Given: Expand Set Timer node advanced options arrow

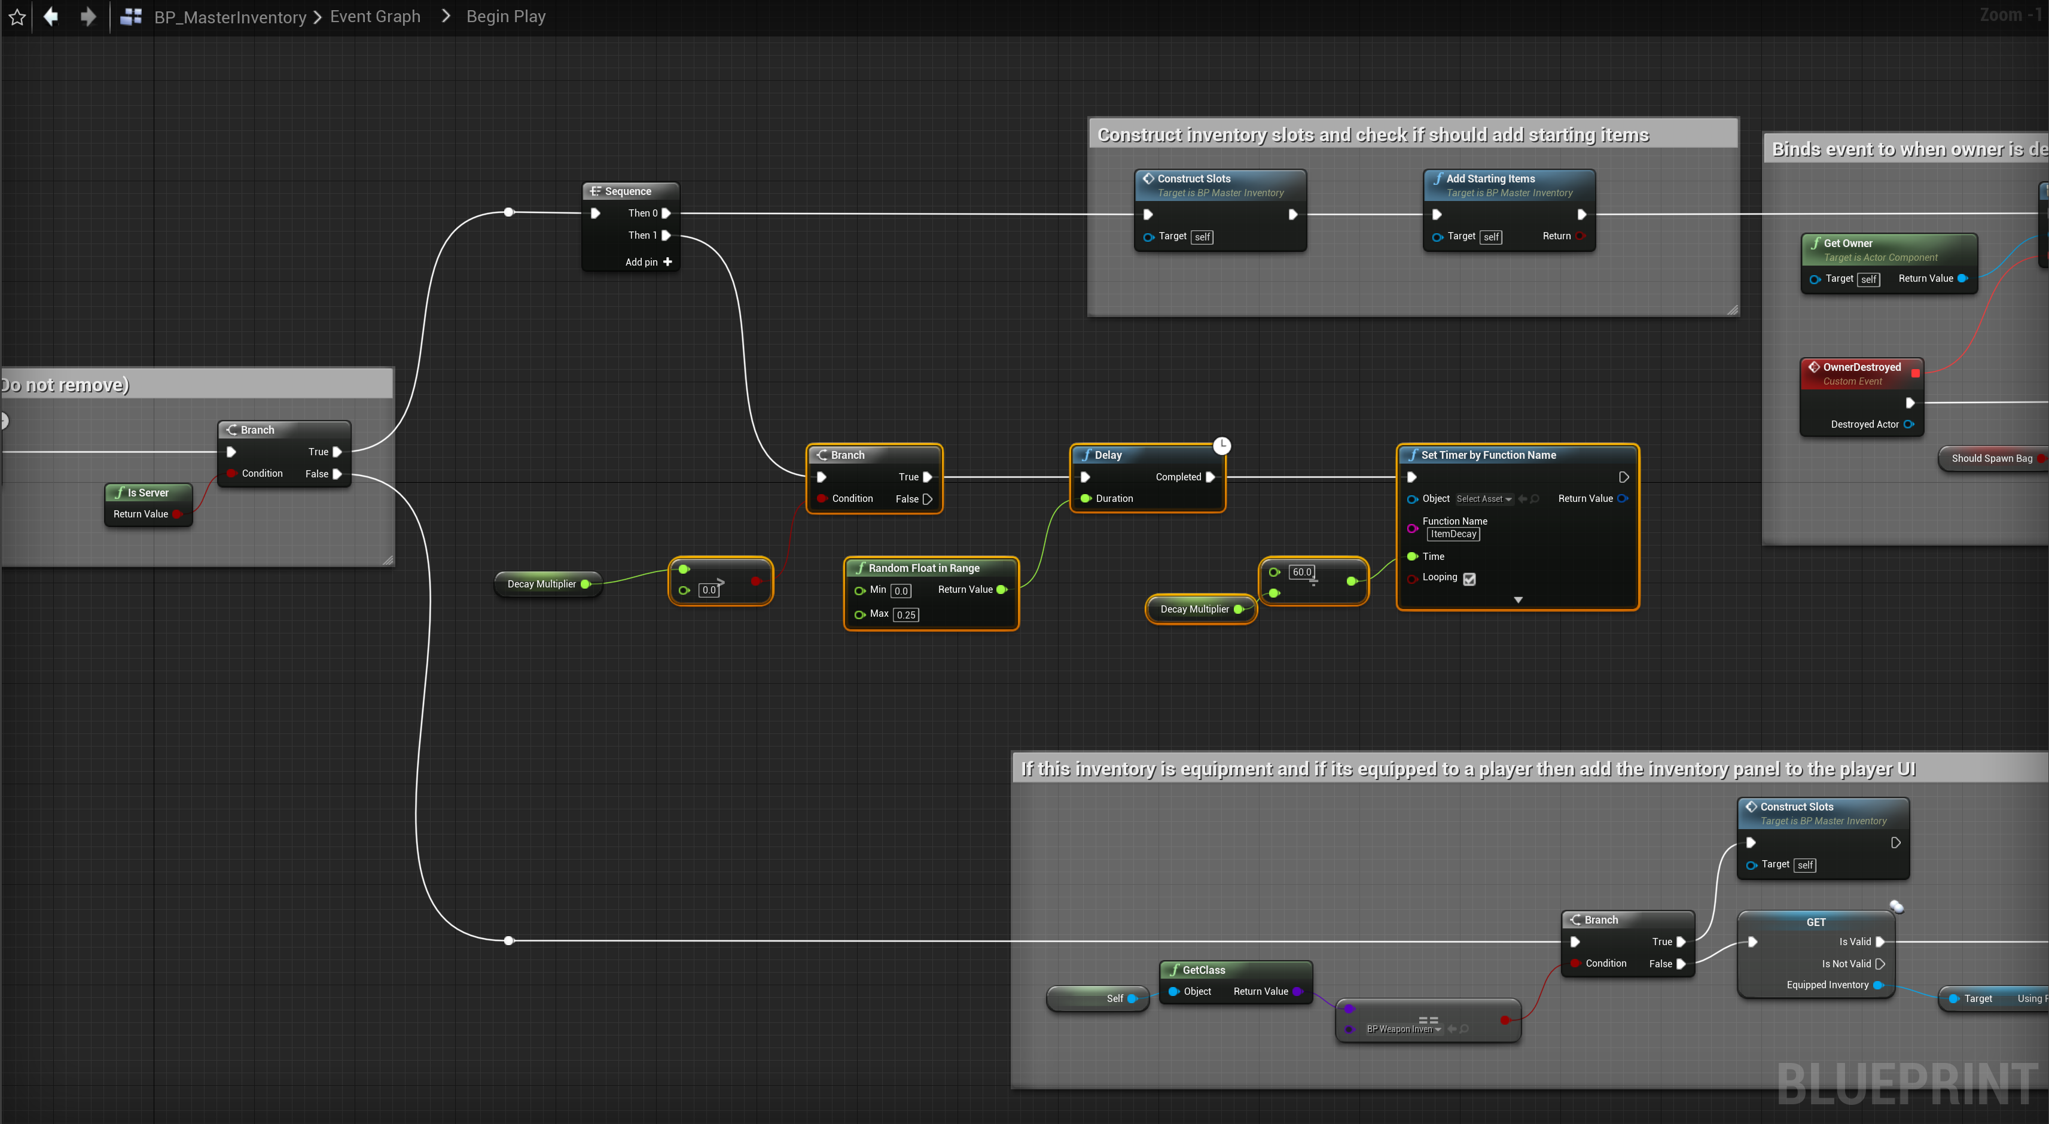Looking at the screenshot, I should 1518,600.
